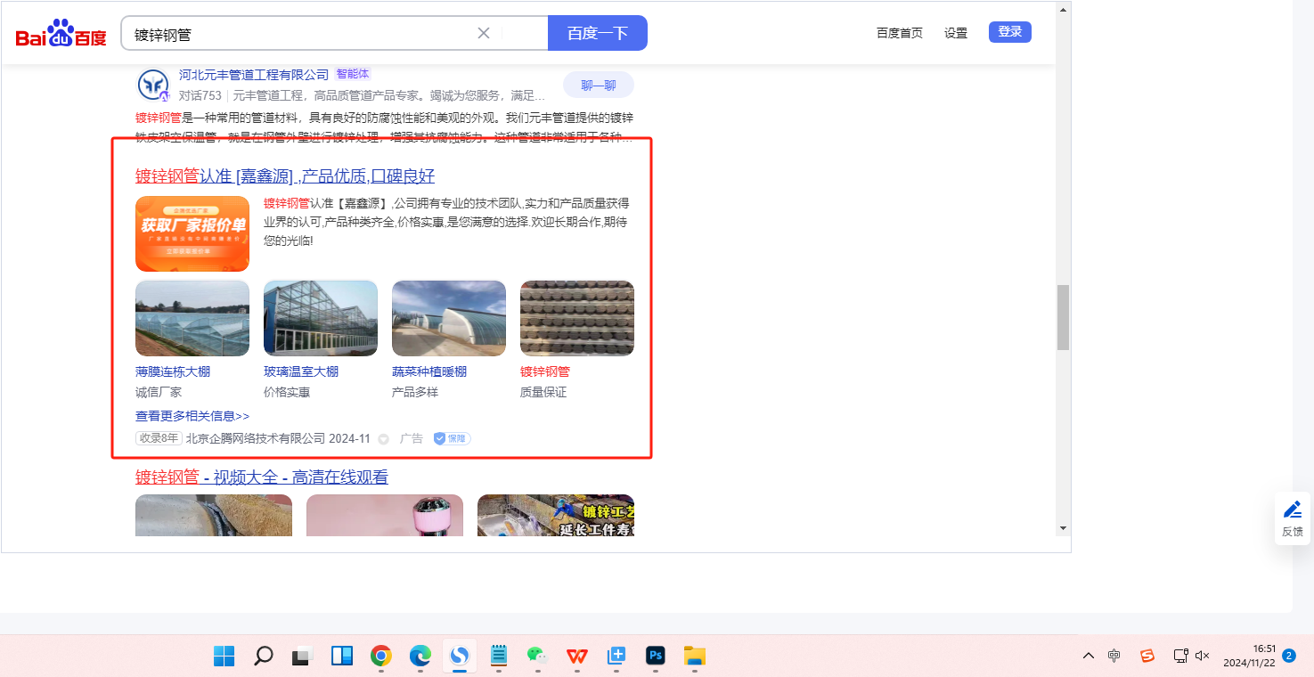The height and width of the screenshot is (677, 1314).
Task: Click the scrollbar up arrow
Action: coord(1063,10)
